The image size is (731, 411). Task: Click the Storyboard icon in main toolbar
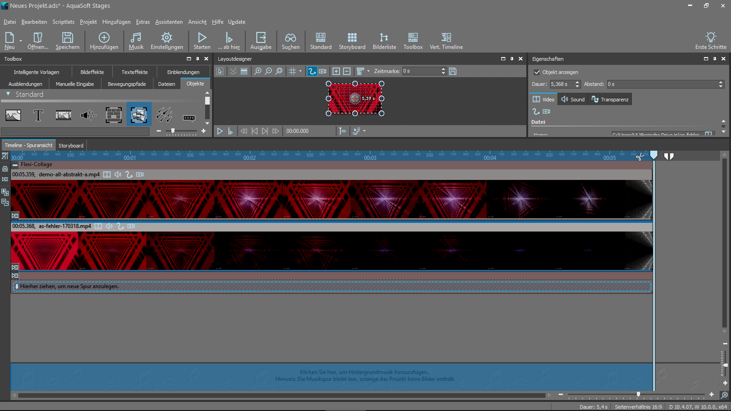click(352, 41)
